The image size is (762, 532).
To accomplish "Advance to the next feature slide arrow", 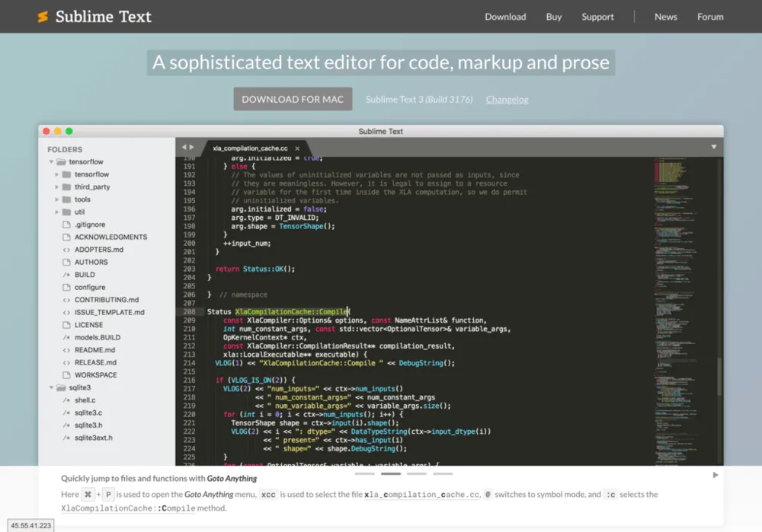I will point(715,475).
